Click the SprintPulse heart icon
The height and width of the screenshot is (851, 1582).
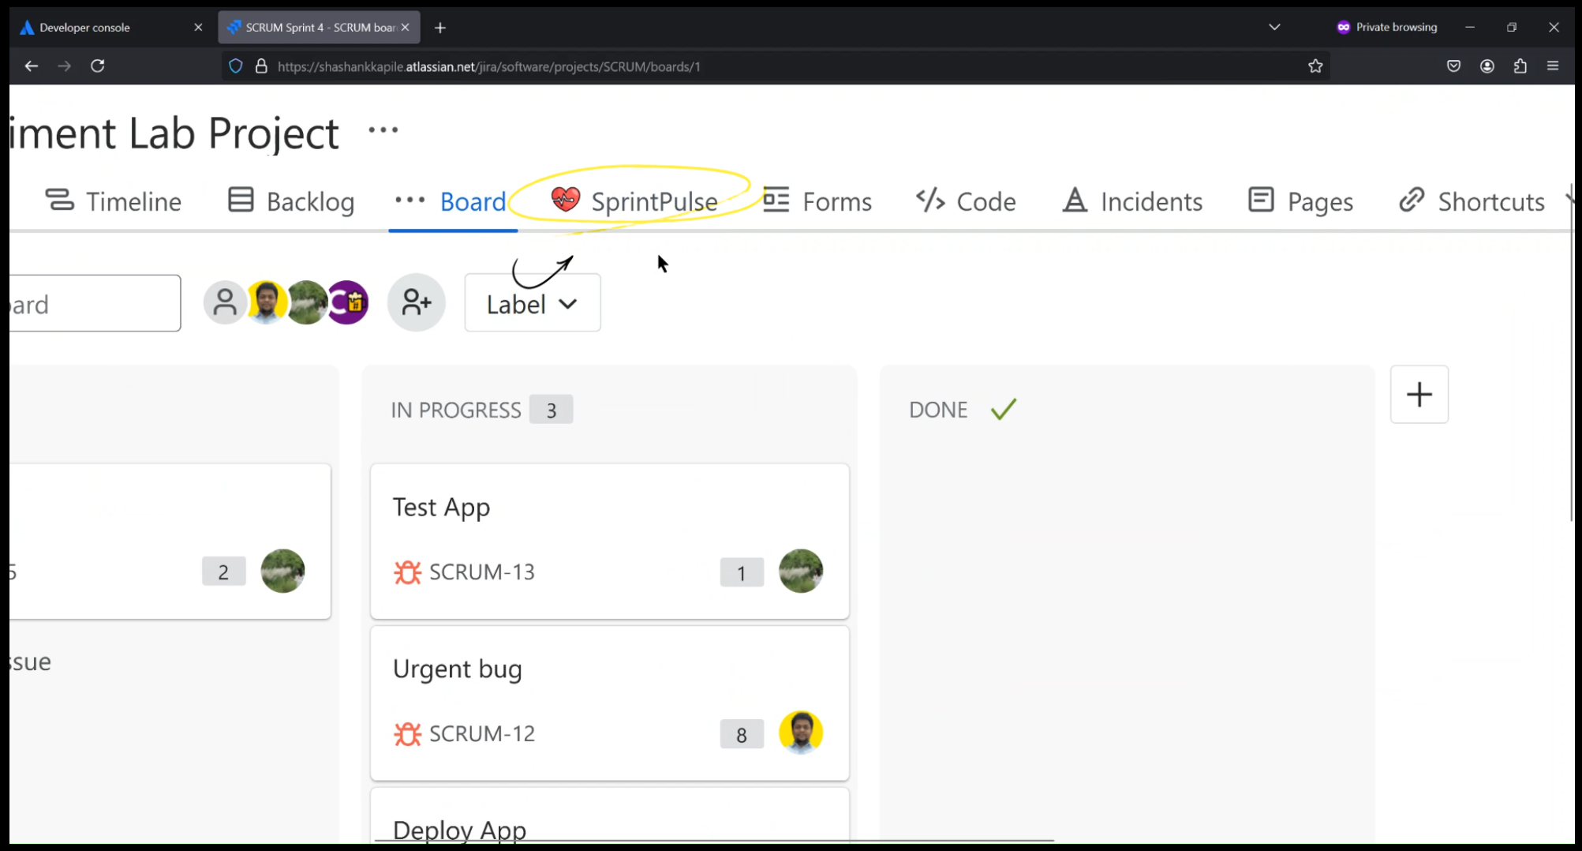point(565,200)
